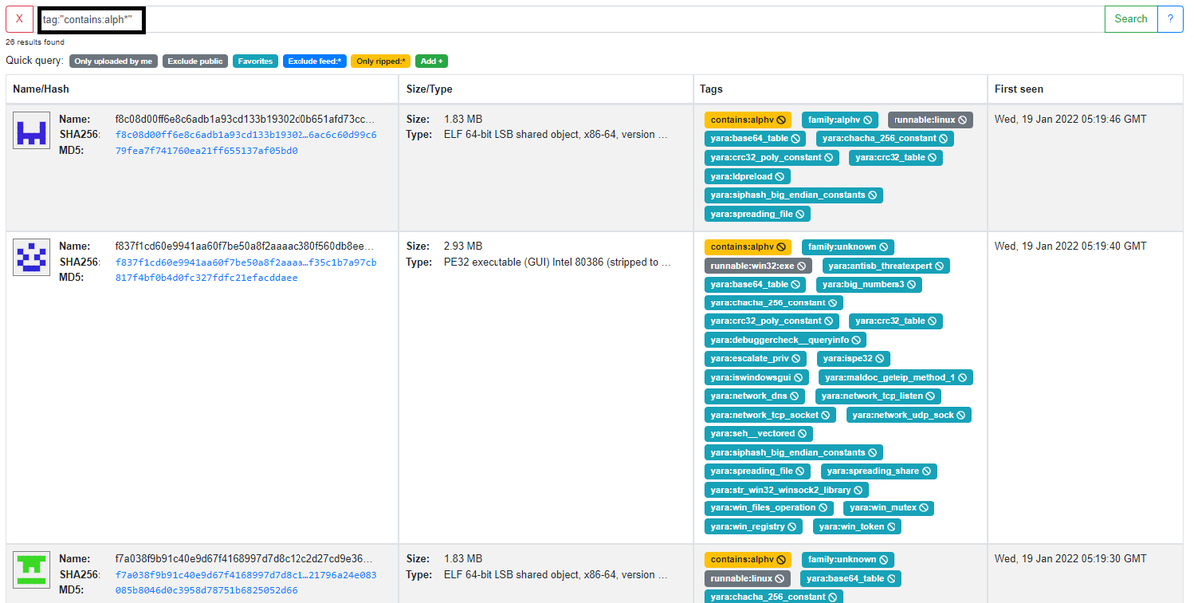This screenshot has height=603, width=1194.
Task: Click the '26 results found' text
Action: 35,42
